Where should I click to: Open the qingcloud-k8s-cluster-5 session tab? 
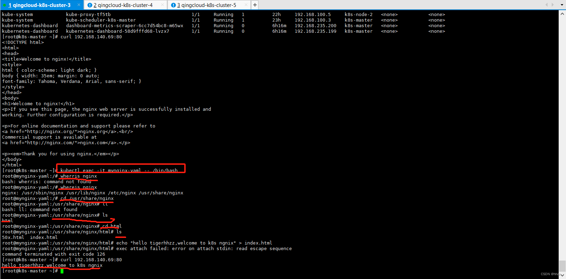coord(209,5)
